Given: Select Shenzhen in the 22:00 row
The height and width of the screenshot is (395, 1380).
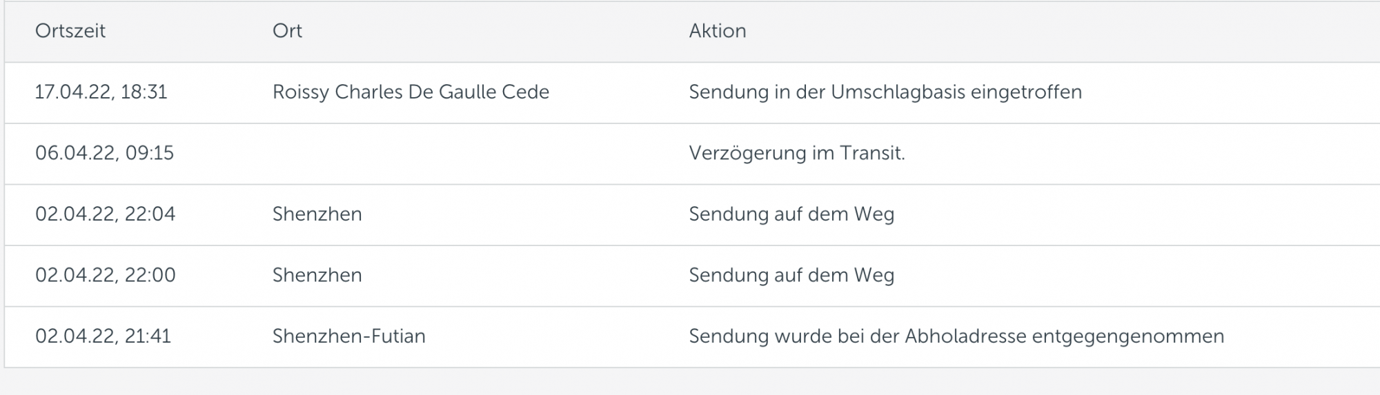Looking at the screenshot, I should pos(317,275).
